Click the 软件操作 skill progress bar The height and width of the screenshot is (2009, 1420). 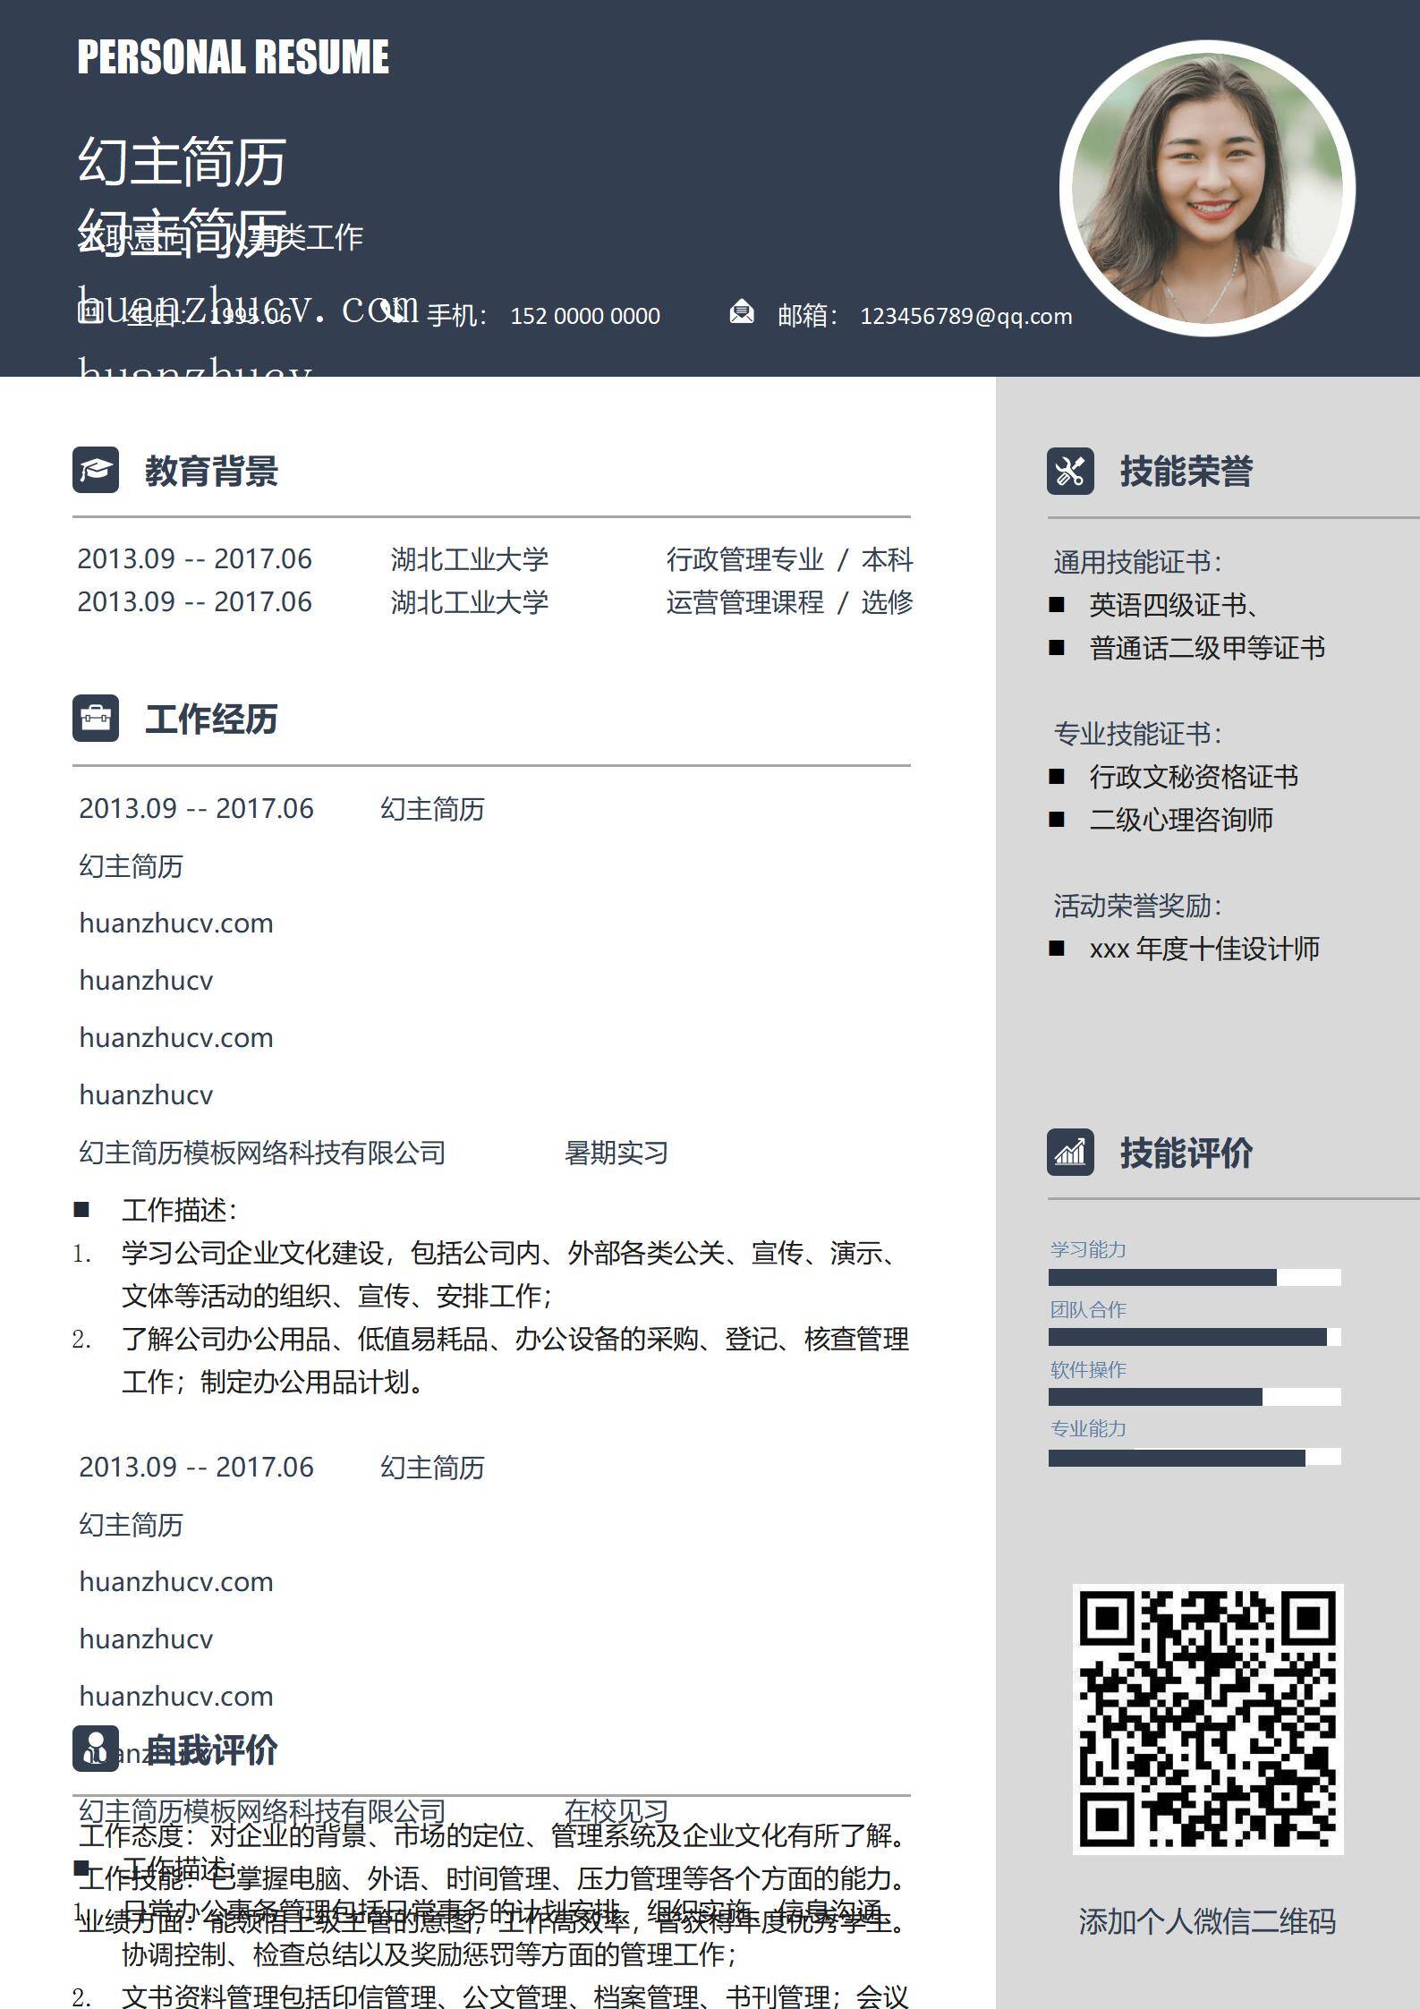(x=1194, y=1397)
